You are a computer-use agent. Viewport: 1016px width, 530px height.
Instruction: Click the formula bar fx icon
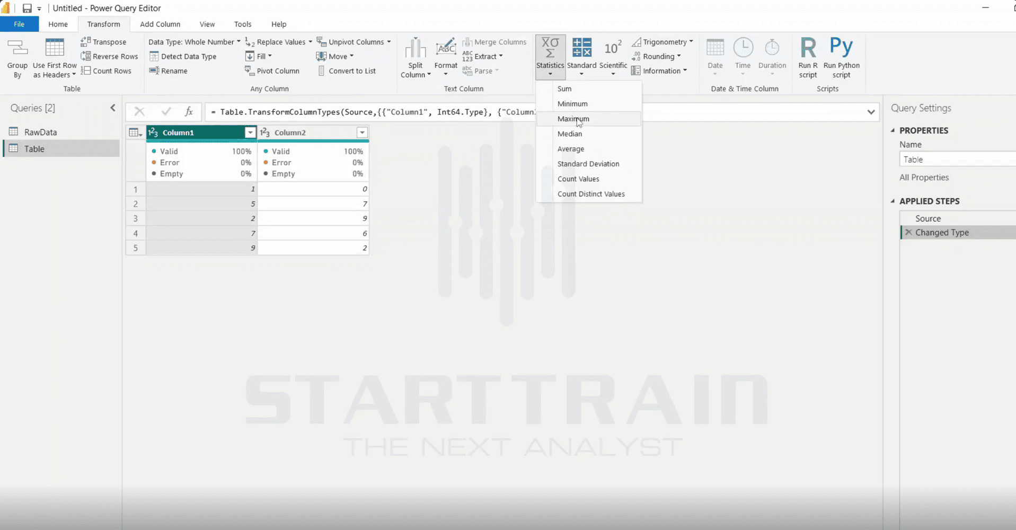pos(189,111)
